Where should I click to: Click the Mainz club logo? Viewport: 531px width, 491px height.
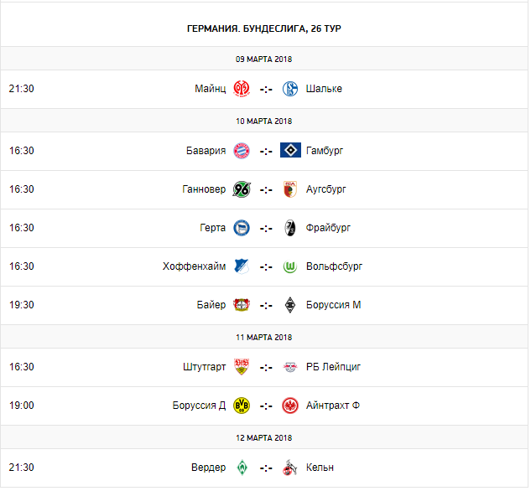pos(242,89)
